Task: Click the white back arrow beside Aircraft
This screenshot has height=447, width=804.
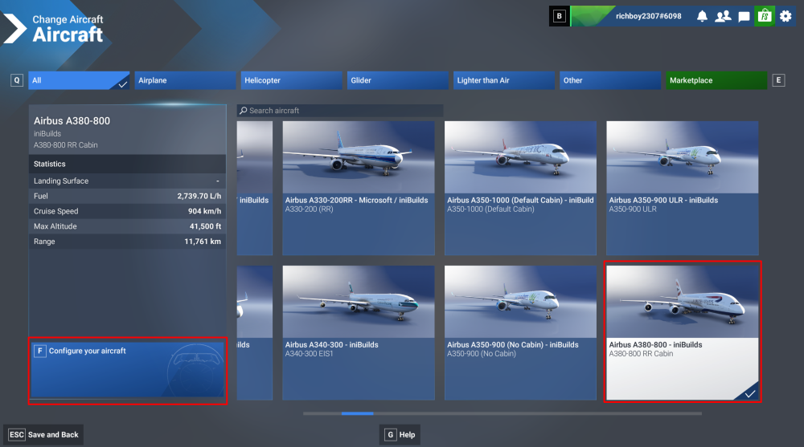Action: pos(14,28)
